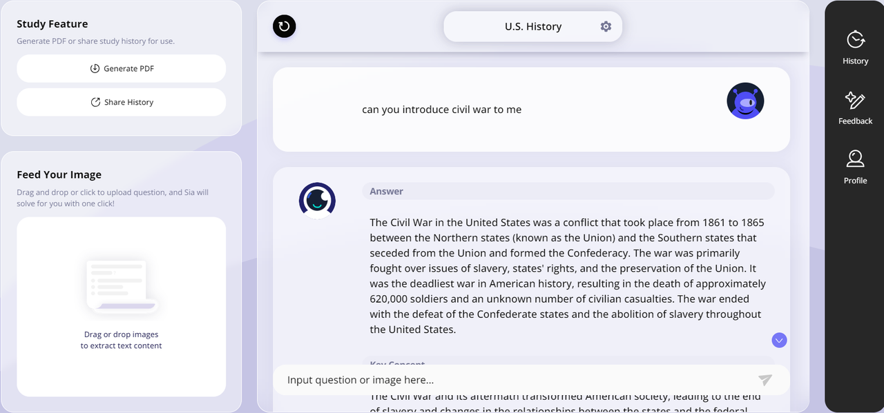Click the blue alien user avatar

pyautogui.click(x=745, y=101)
